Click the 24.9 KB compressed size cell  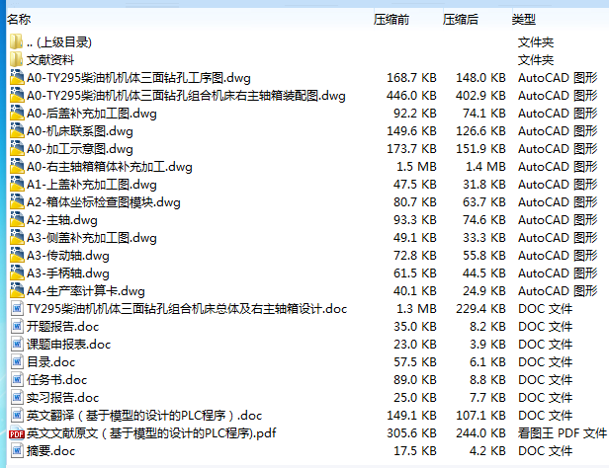coord(484,291)
